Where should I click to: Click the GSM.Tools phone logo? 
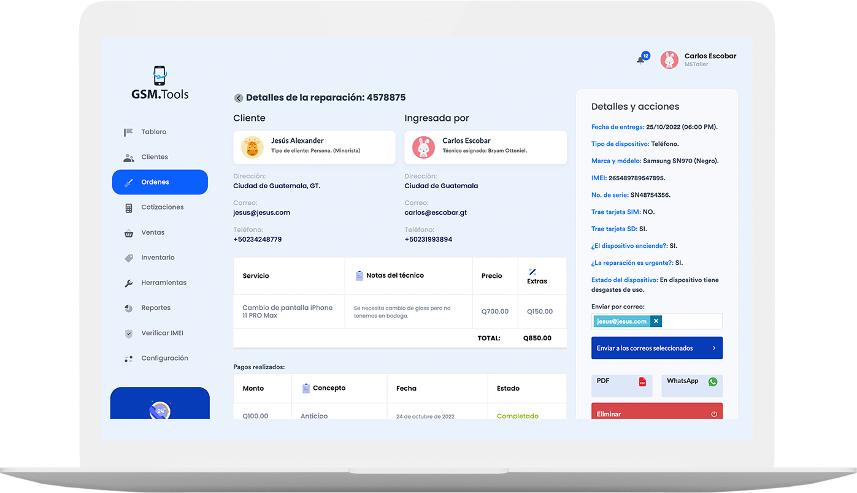(159, 77)
